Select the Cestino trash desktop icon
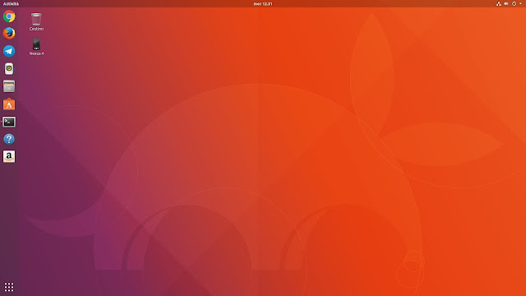The image size is (526, 296). point(36,19)
